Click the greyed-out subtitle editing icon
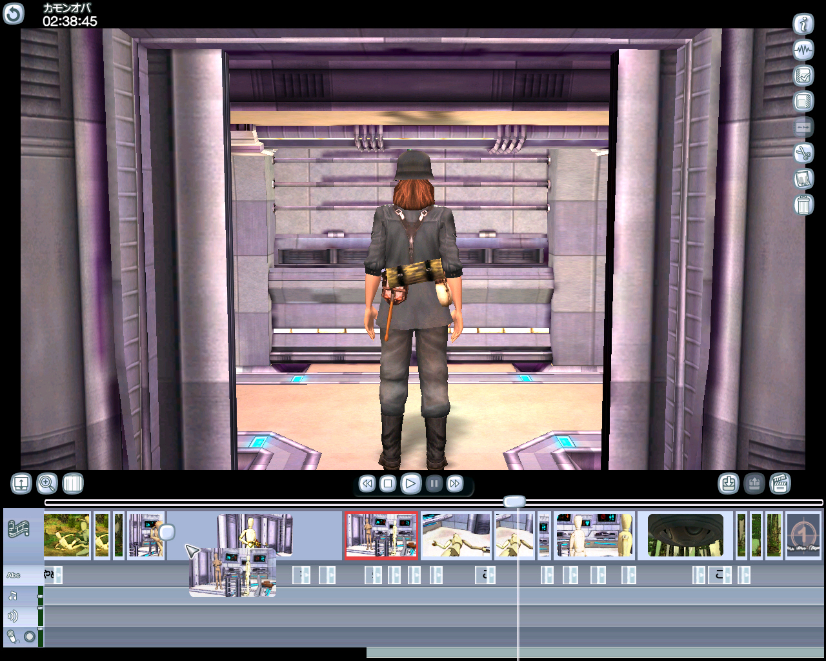Screen dimensions: 826x661 tap(803, 127)
